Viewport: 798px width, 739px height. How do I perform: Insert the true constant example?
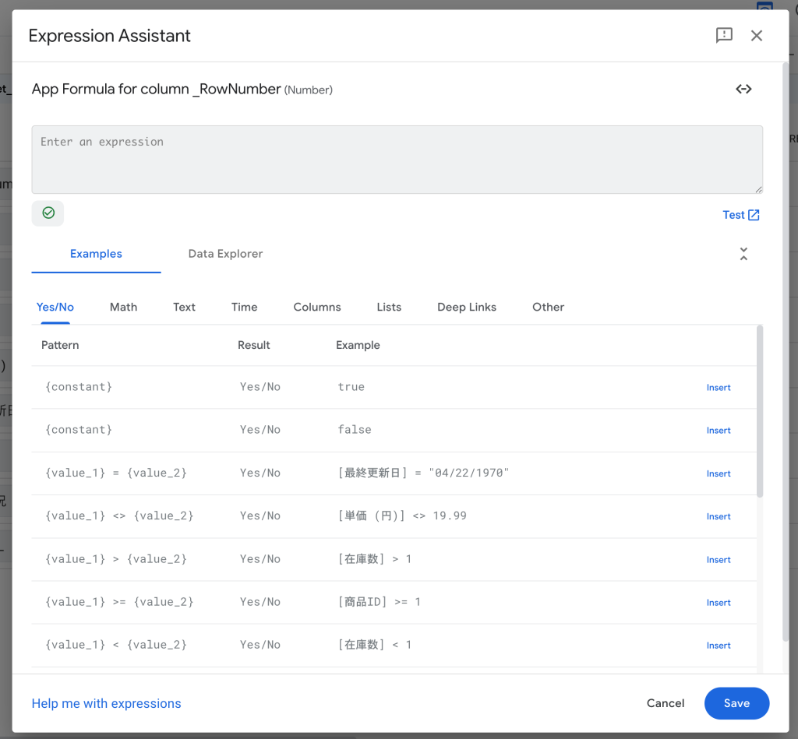(718, 387)
